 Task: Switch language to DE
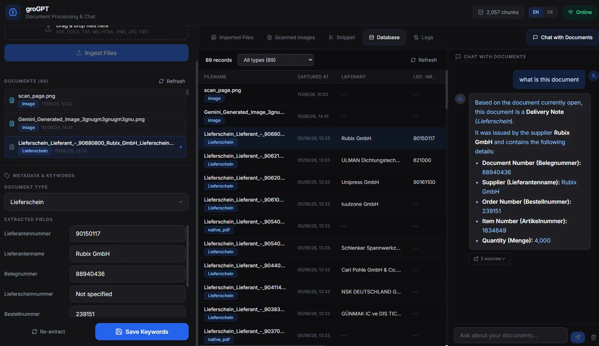coord(550,12)
